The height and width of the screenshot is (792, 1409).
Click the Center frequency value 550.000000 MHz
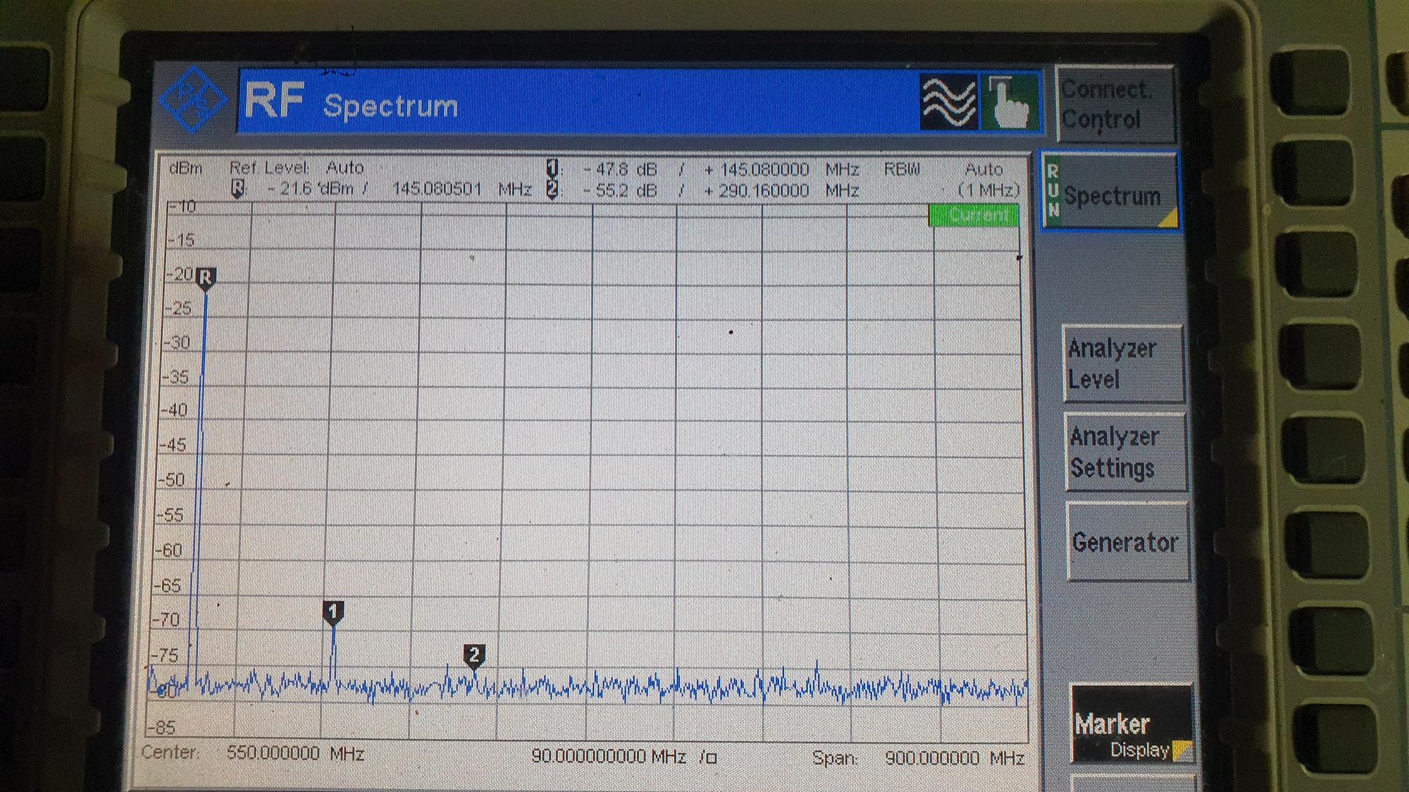click(295, 753)
